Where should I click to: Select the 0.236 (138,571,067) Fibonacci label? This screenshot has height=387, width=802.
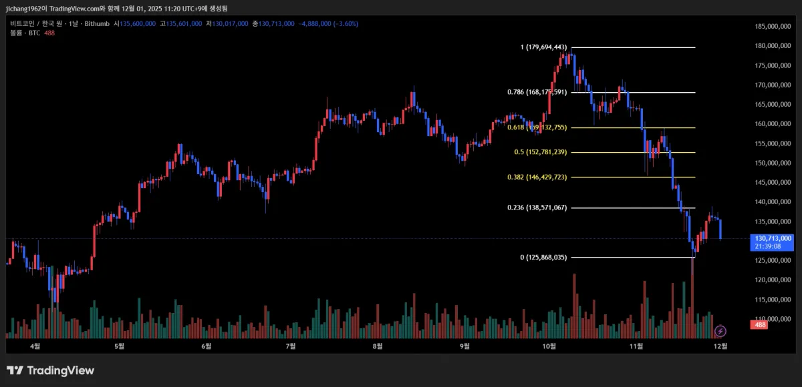point(537,208)
